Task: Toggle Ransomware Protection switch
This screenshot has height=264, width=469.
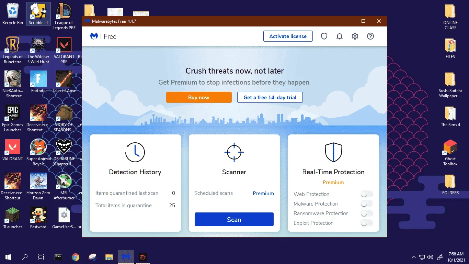Action: point(367,213)
